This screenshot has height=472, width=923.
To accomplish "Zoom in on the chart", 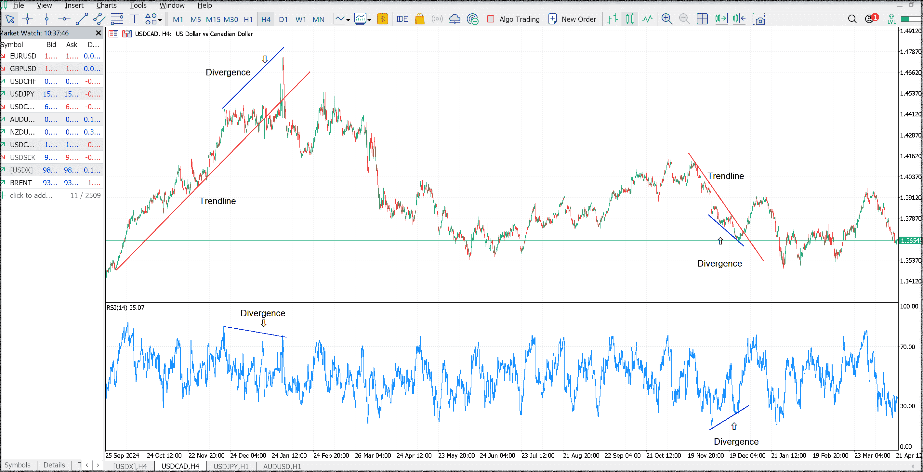I will tap(667, 19).
